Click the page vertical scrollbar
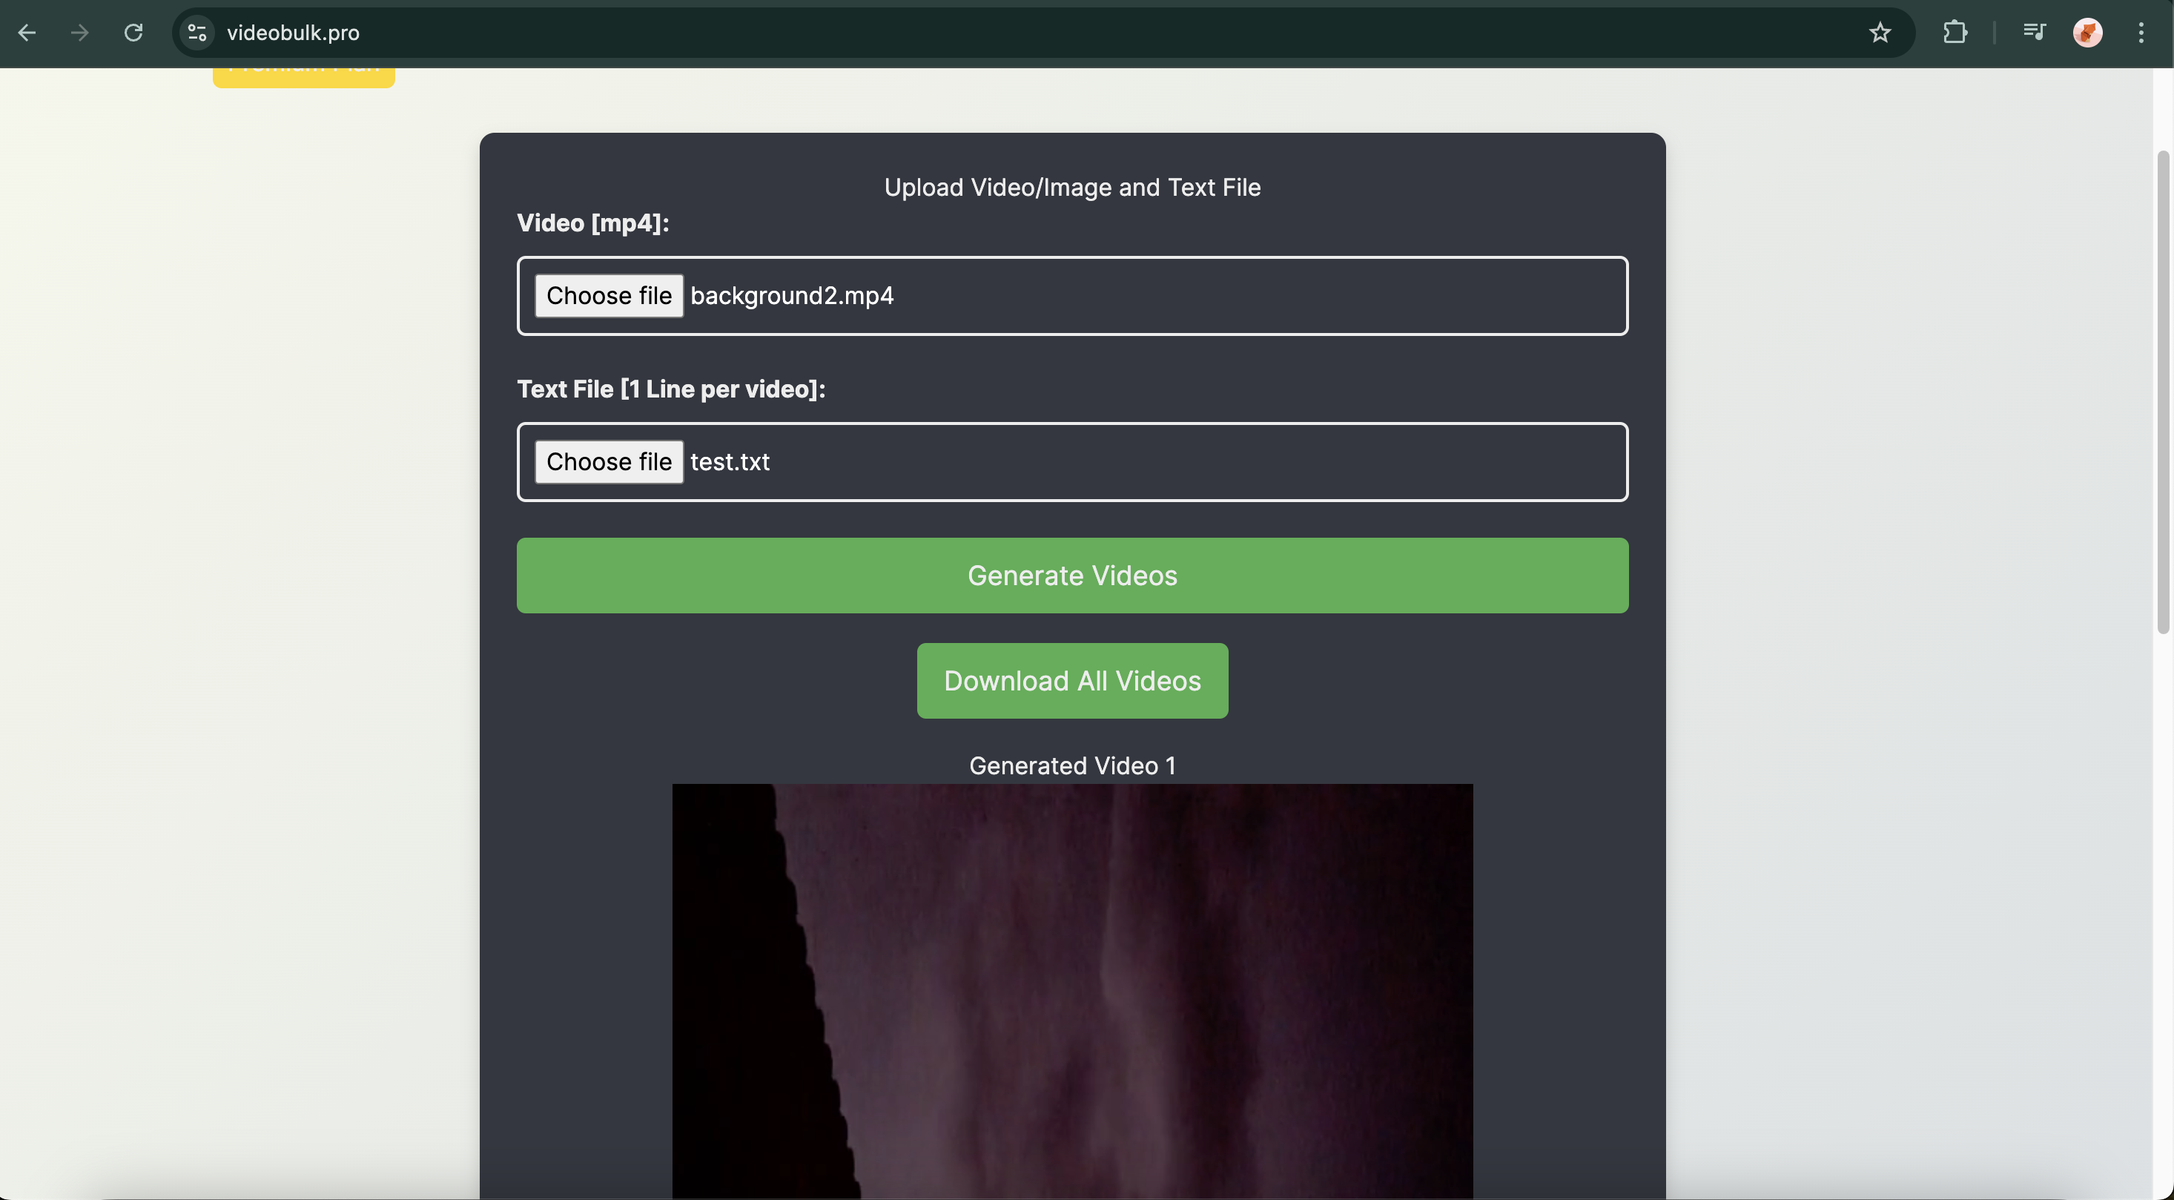 pos(2162,392)
